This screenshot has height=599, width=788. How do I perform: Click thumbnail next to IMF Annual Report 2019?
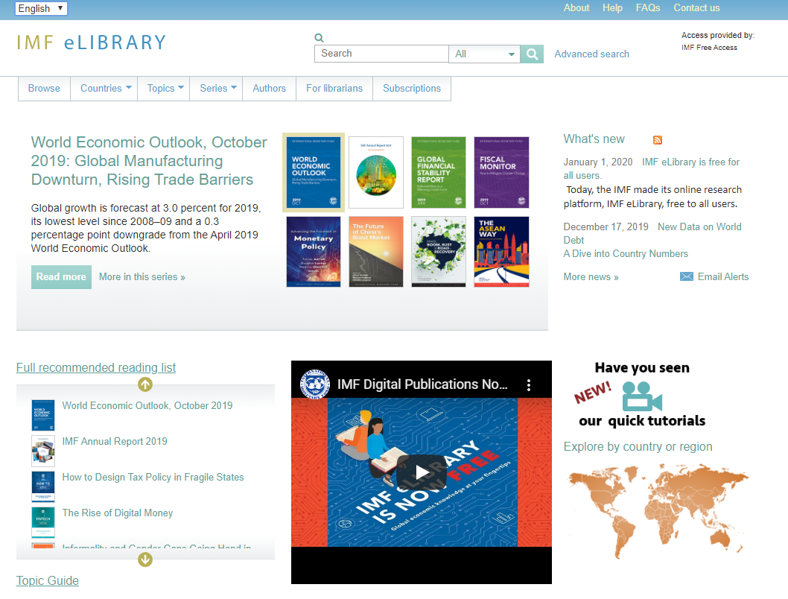tap(43, 451)
